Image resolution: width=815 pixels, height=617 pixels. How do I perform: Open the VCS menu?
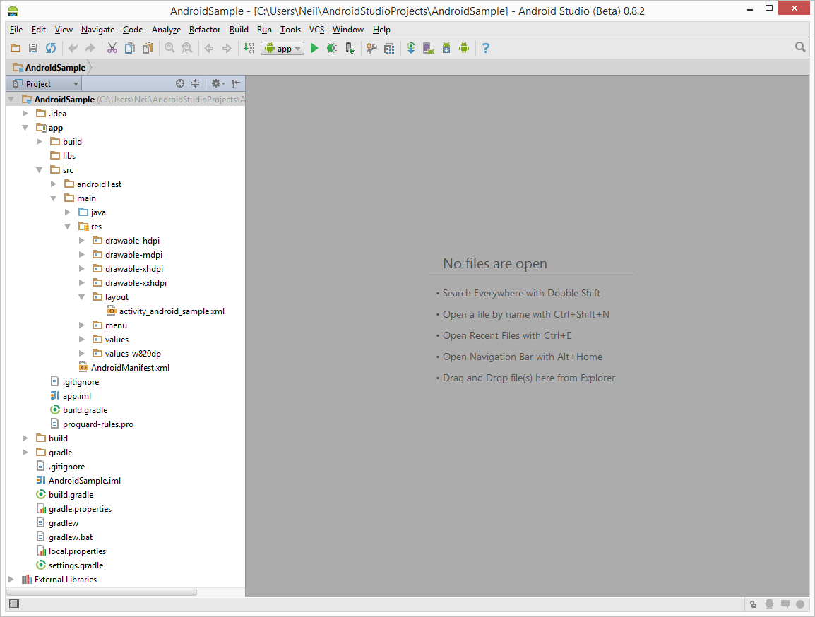click(x=316, y=30)
